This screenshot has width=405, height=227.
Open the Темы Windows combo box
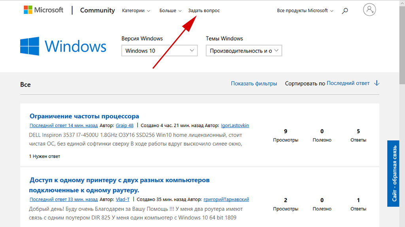(x=244, y=51)
